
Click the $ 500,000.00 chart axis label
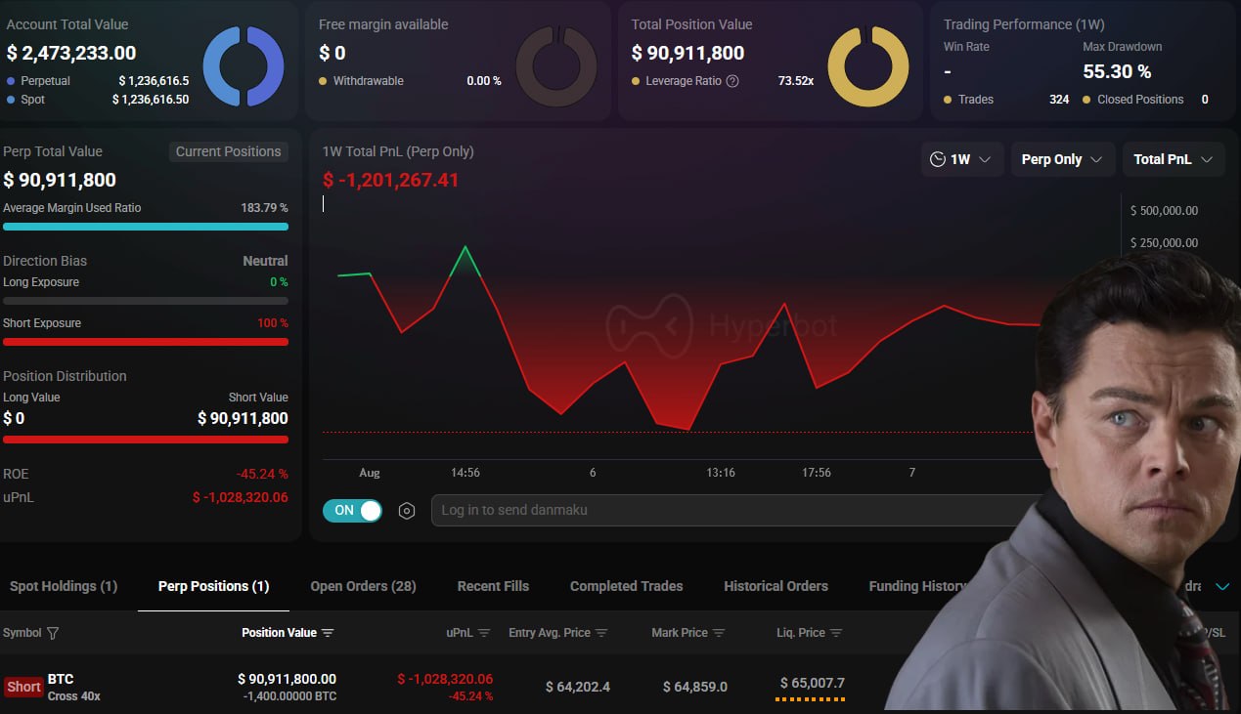click(1164, 211)
